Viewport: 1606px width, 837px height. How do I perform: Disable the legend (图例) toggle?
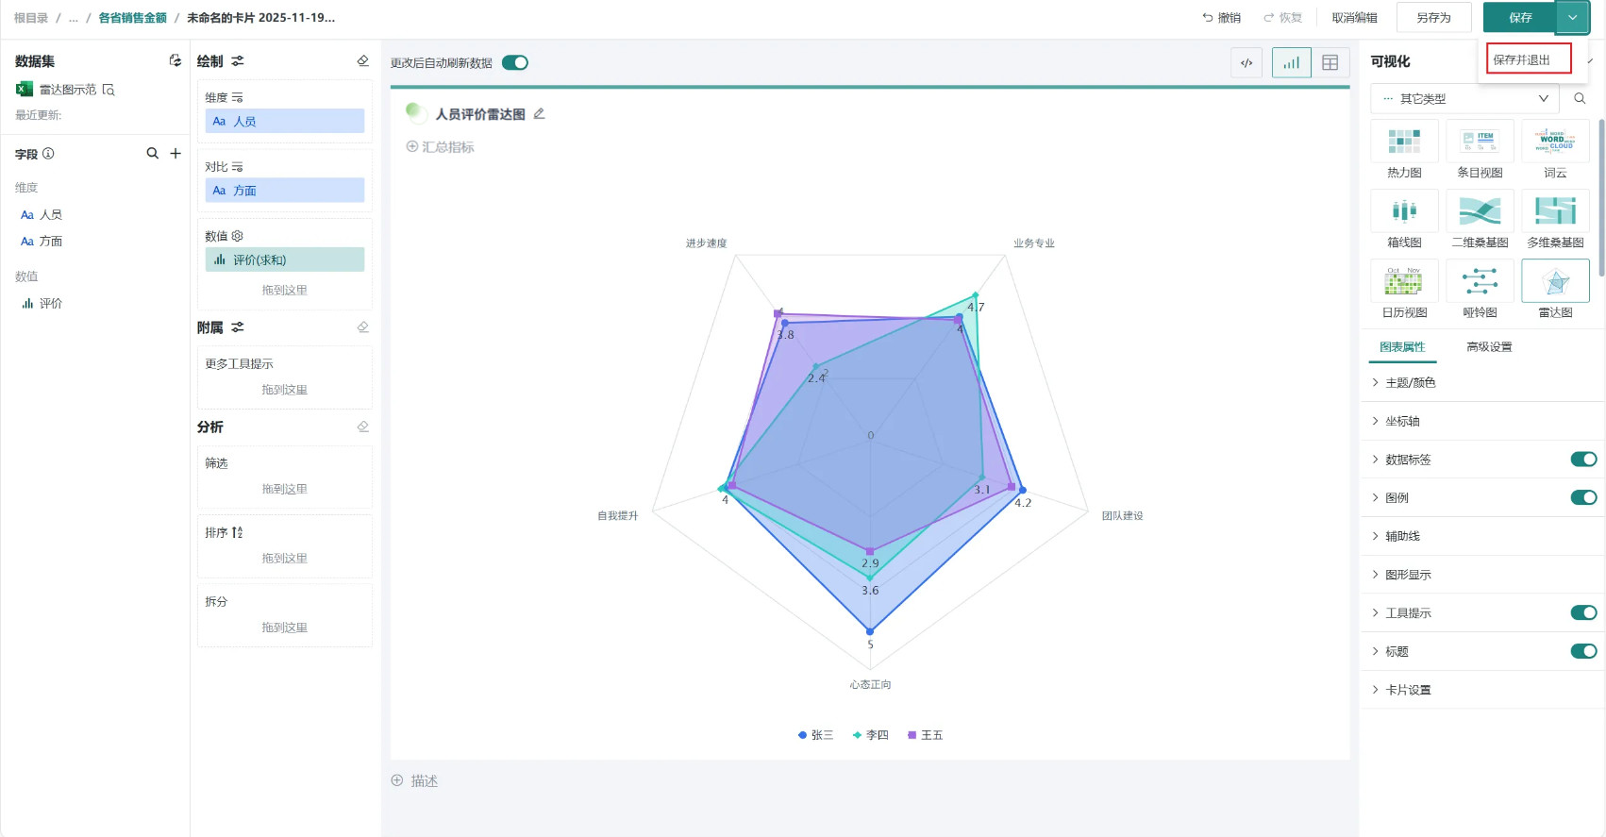(x=1582, y=497)
